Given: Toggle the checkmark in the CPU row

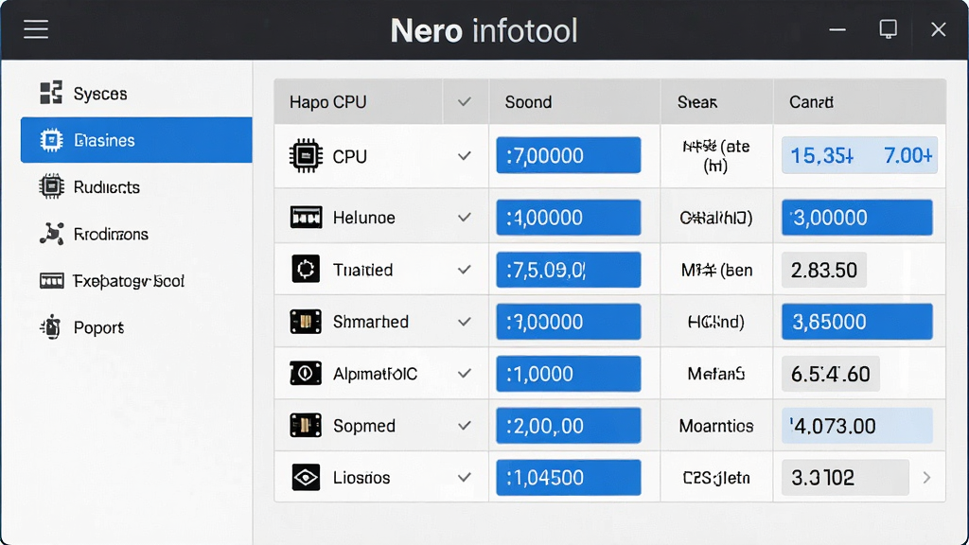Looking at the screenshot, I should coord(464,156).
